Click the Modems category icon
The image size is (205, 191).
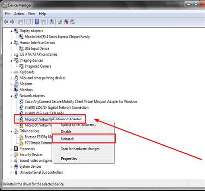coord(16,84)
